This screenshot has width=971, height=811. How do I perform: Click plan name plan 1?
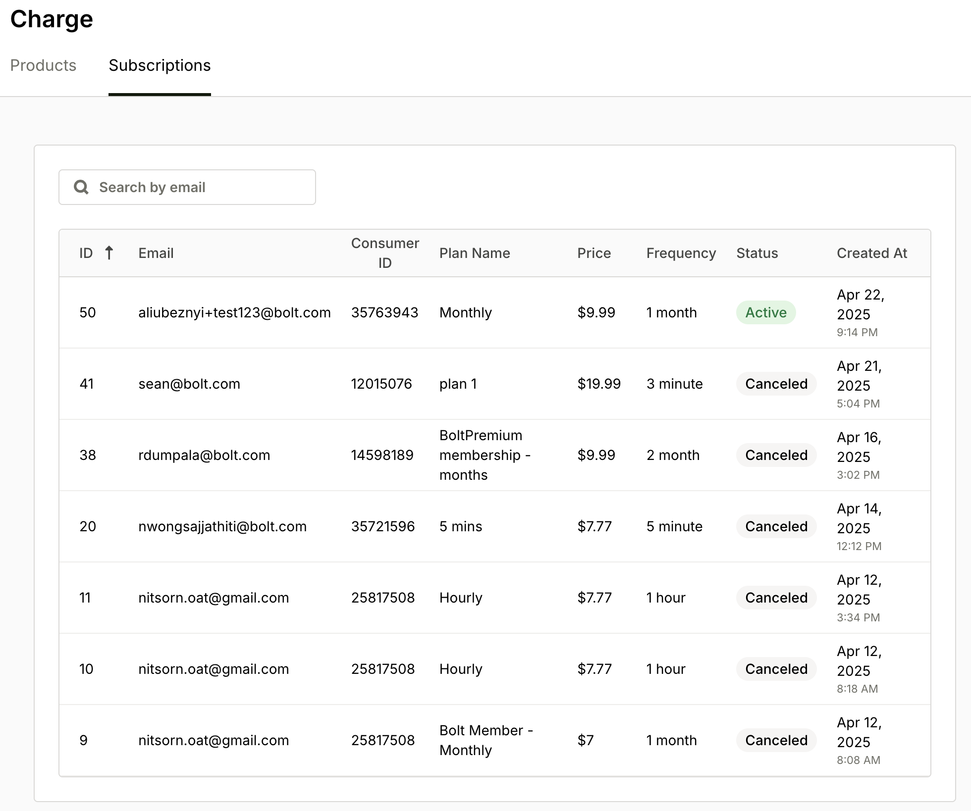[458, 384]
